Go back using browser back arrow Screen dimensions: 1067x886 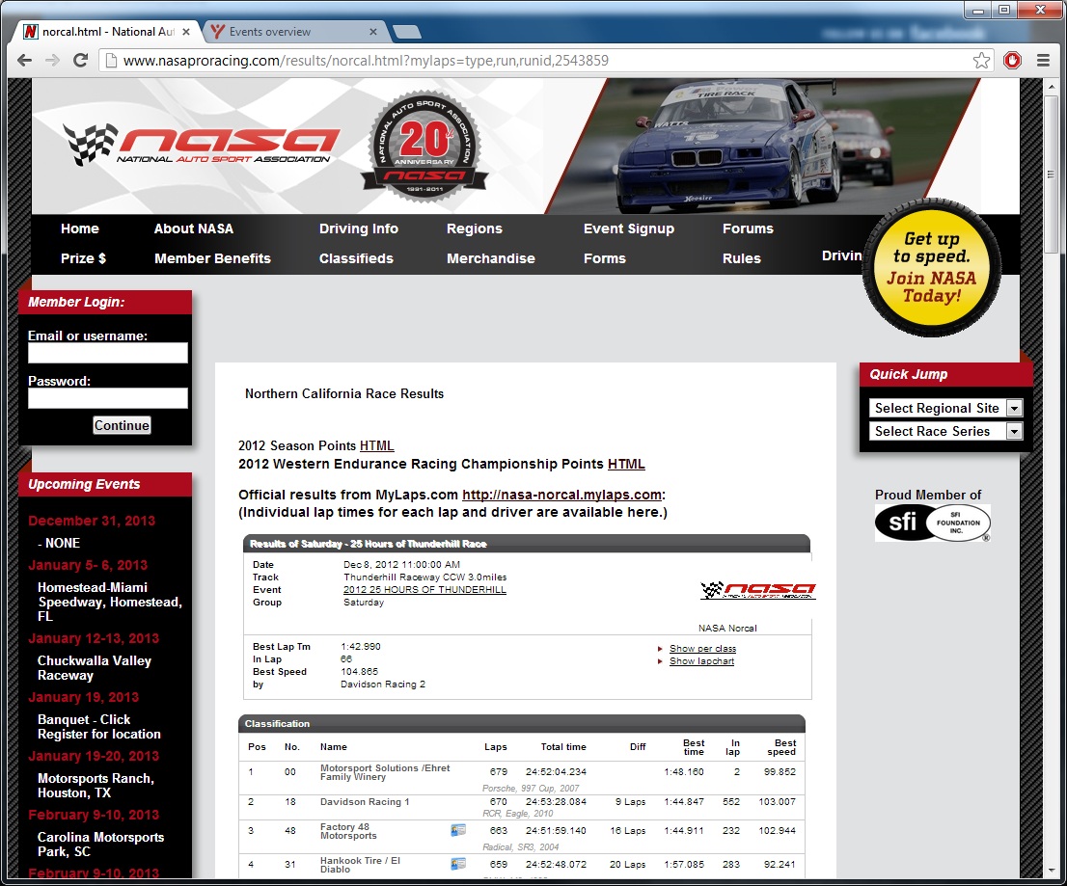24,61
